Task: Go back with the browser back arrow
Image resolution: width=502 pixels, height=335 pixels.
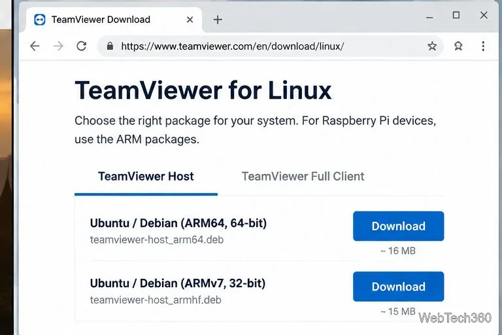Action: coord(35,46)
